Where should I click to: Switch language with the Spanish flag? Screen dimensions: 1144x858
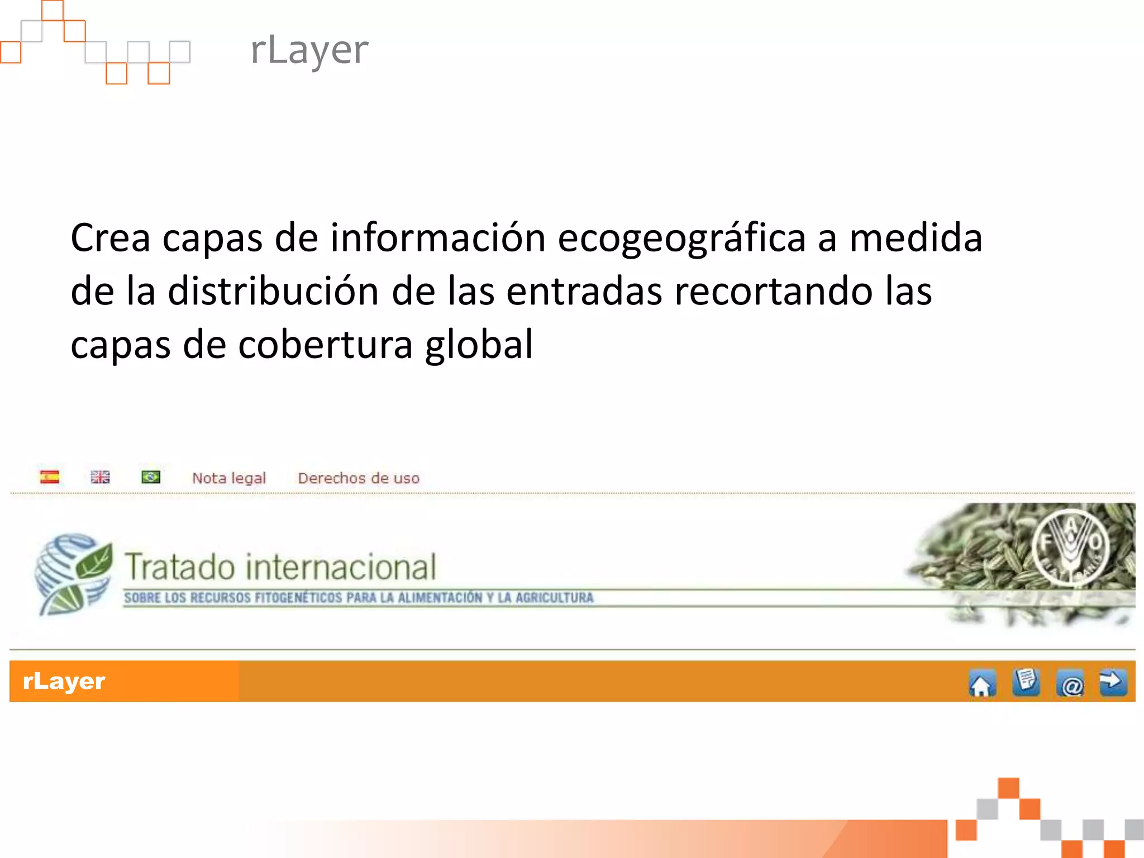[50, 477]
